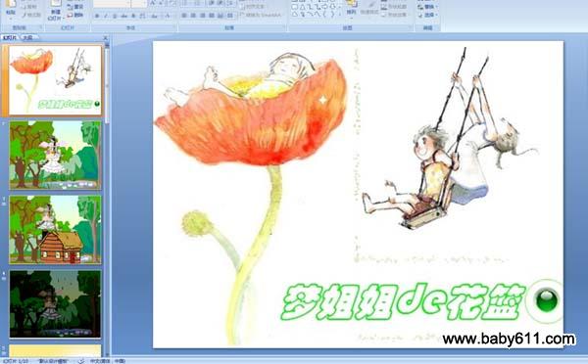Viewport: 588px width, 364px height.
Task: Expand the shapes gallery more arrow
Action: click(340, 15)
